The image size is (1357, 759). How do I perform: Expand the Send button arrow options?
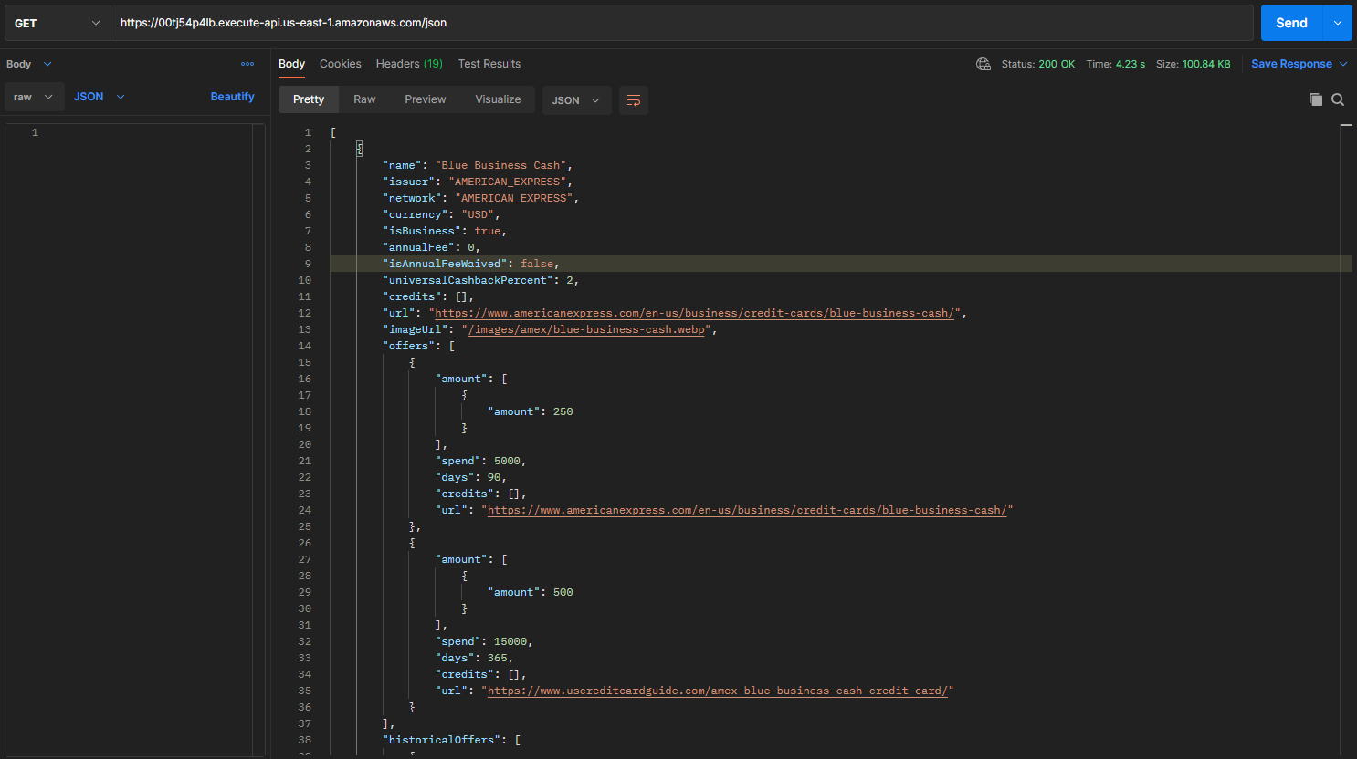[1337, 23]
